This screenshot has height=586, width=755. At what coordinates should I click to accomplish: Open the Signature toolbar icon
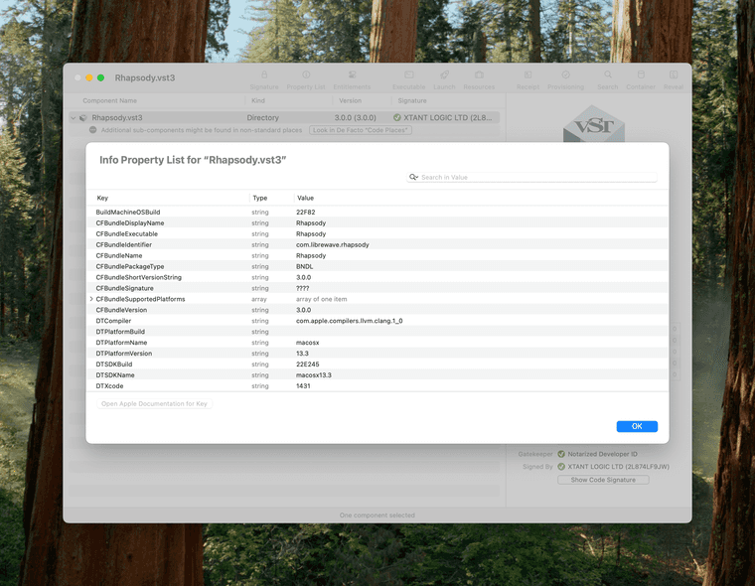264,79
